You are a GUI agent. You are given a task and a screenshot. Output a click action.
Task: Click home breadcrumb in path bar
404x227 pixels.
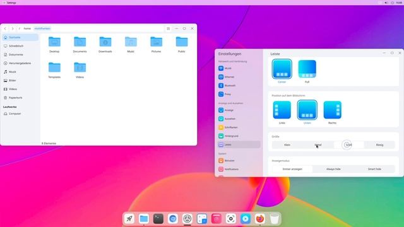[x=27, y=28]
